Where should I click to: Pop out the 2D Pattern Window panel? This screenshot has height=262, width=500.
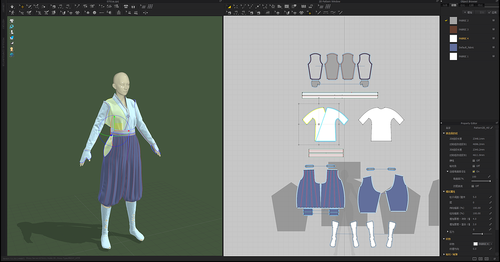coord(438,1)
